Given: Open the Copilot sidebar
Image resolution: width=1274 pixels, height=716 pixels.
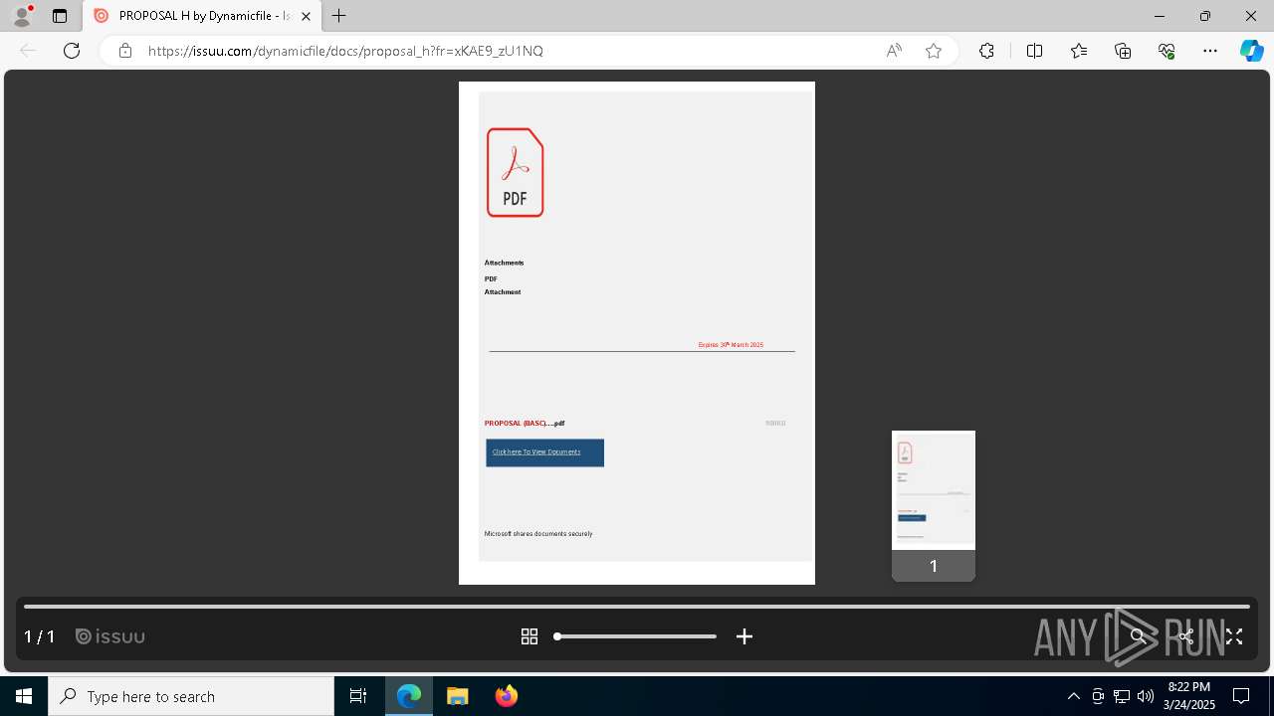Looking at the screenshot, I should tap(1252, 51).
